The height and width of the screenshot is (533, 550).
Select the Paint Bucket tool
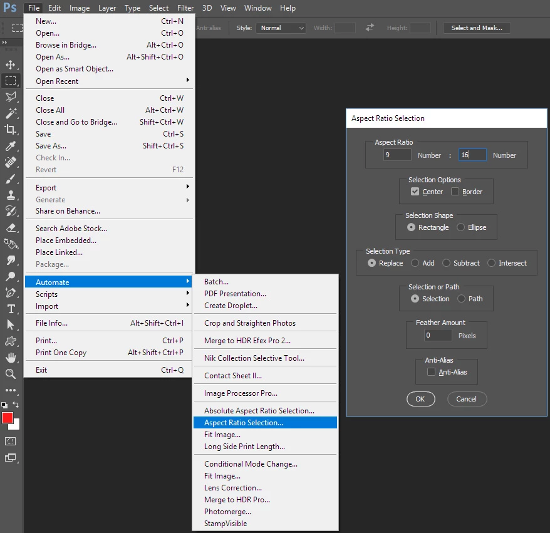pos(11,244)
